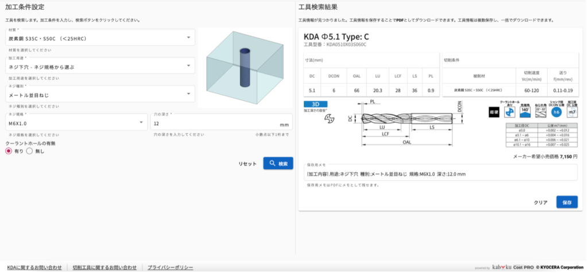Image resolution: width=588 pixels, height=273 pixels.
Task: Click the m7 diameter tolerance icon
Action: tap(572, 112)
